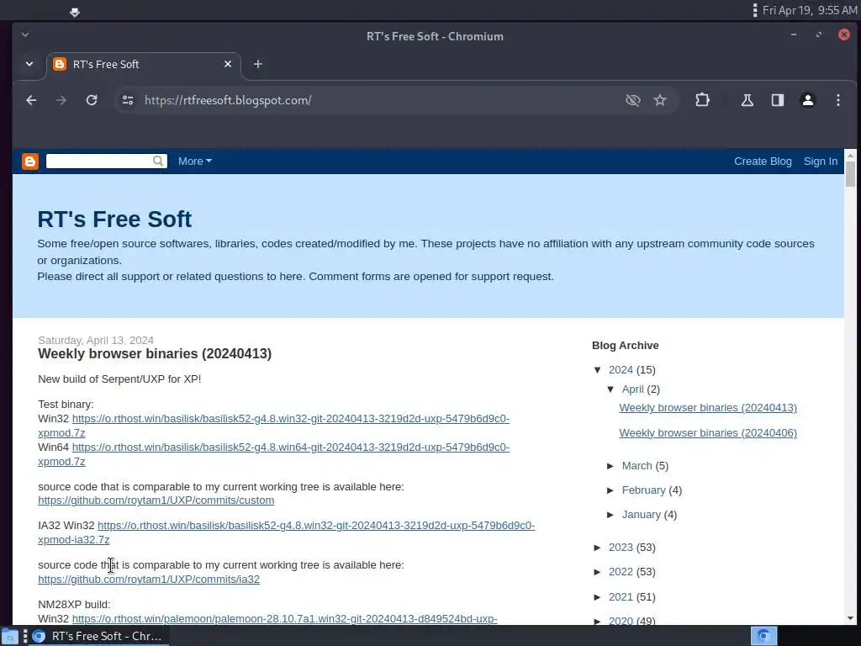Open the Win64 basilisk52 xpmod.7z download link
Viewport: 861px width, 646px height.
pos(290,447)
